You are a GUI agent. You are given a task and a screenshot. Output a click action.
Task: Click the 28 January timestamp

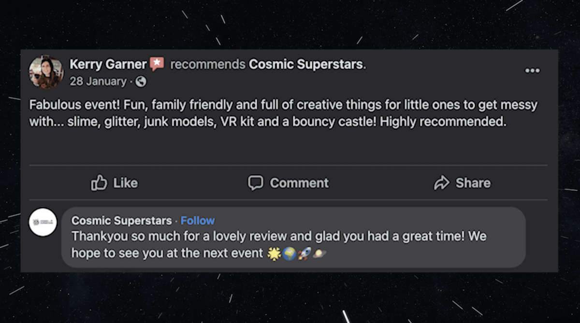[98, 82]
